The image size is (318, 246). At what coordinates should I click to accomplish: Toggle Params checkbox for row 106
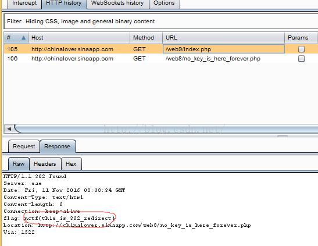tap(301, 59)
